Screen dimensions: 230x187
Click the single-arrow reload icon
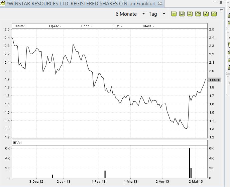[198, 14]
